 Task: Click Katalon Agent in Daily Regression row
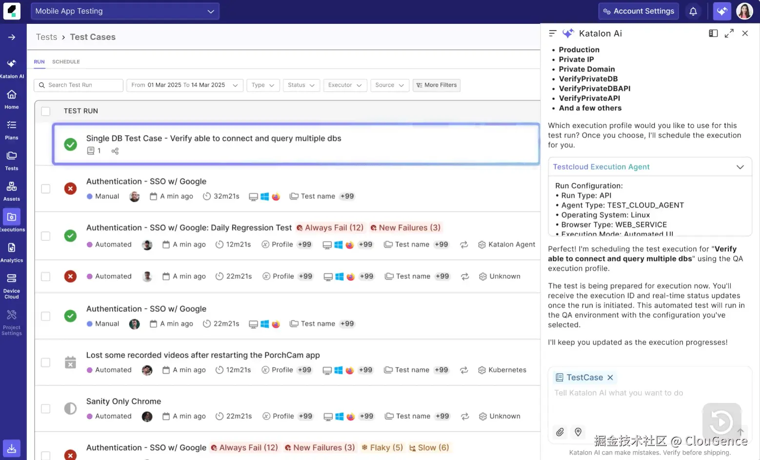(506, 245)
